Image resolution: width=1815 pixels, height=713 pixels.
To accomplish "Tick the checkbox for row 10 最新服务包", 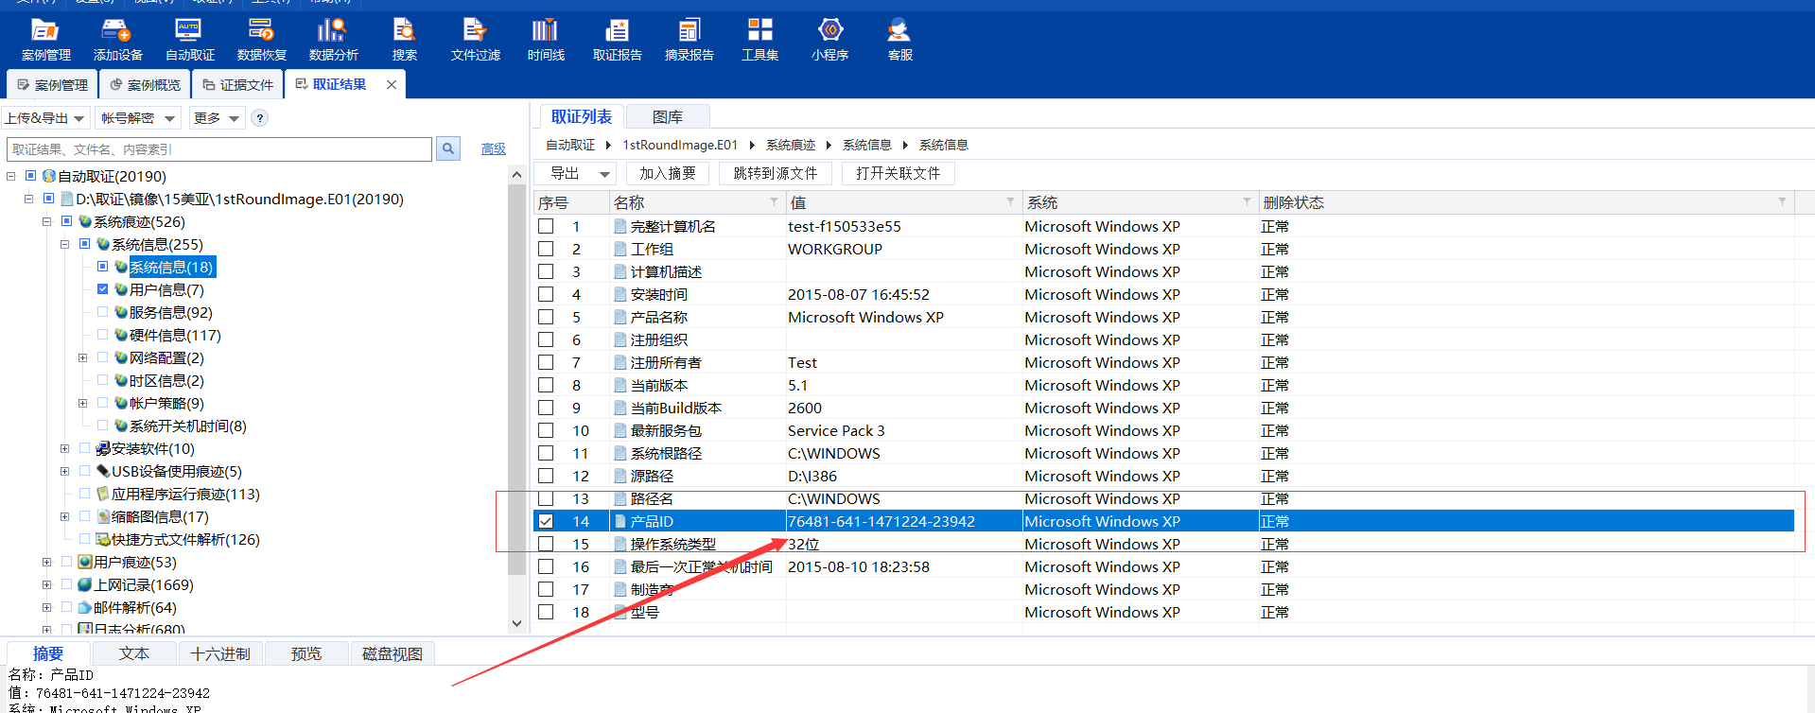I will click(x=546, y=430).
